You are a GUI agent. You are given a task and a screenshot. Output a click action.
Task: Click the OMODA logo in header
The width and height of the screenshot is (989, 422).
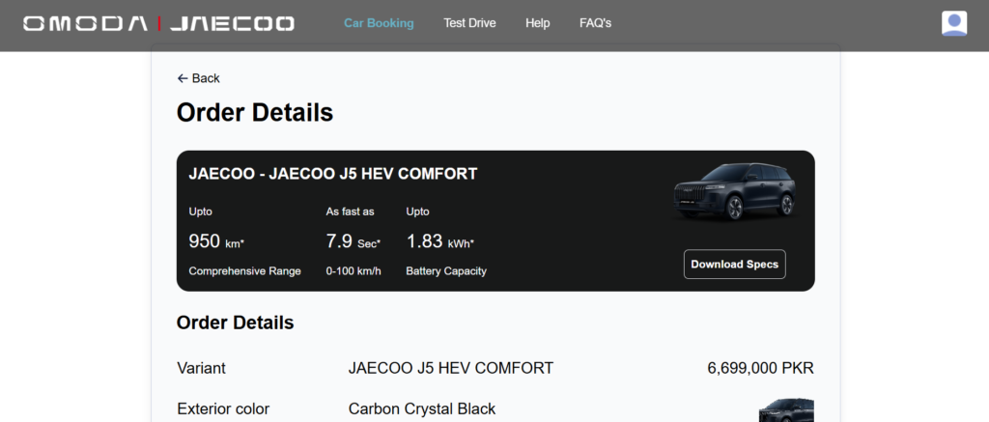coord(85,23)
